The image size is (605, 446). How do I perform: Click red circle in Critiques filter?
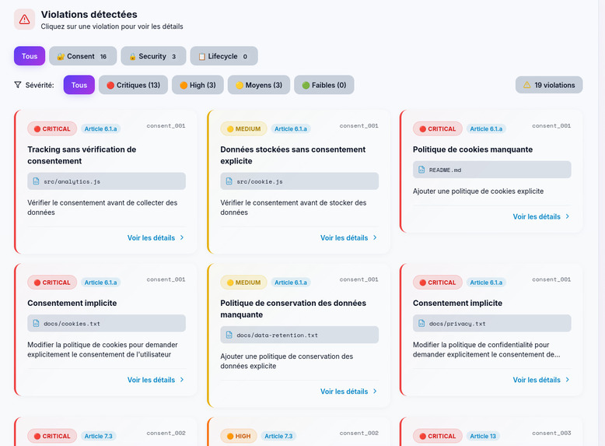coord(110,86)
